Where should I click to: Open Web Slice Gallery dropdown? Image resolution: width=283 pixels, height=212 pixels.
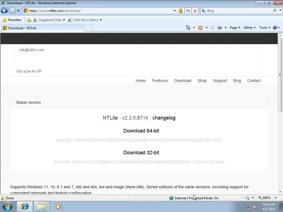85,20
